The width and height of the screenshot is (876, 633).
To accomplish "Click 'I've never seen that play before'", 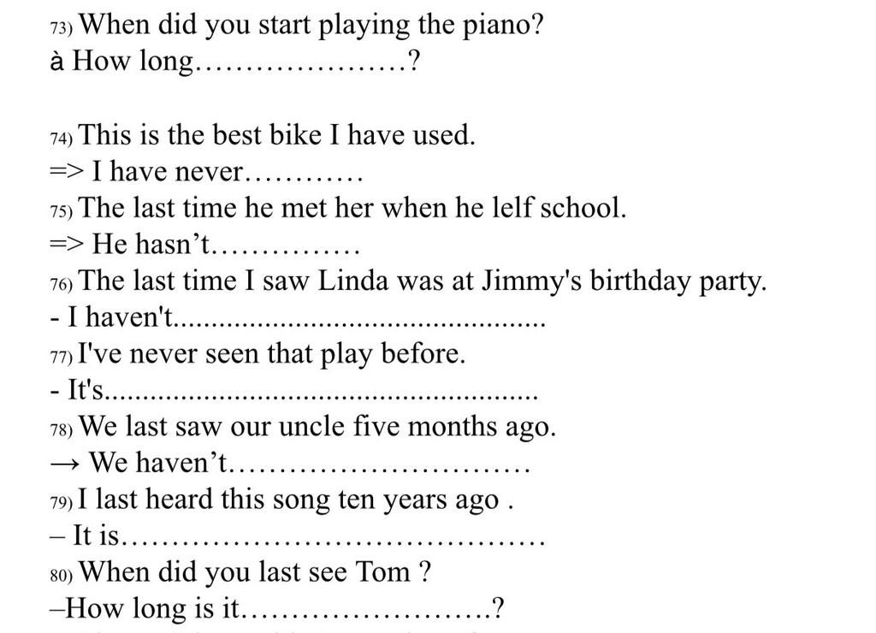I will coord(272,353).
